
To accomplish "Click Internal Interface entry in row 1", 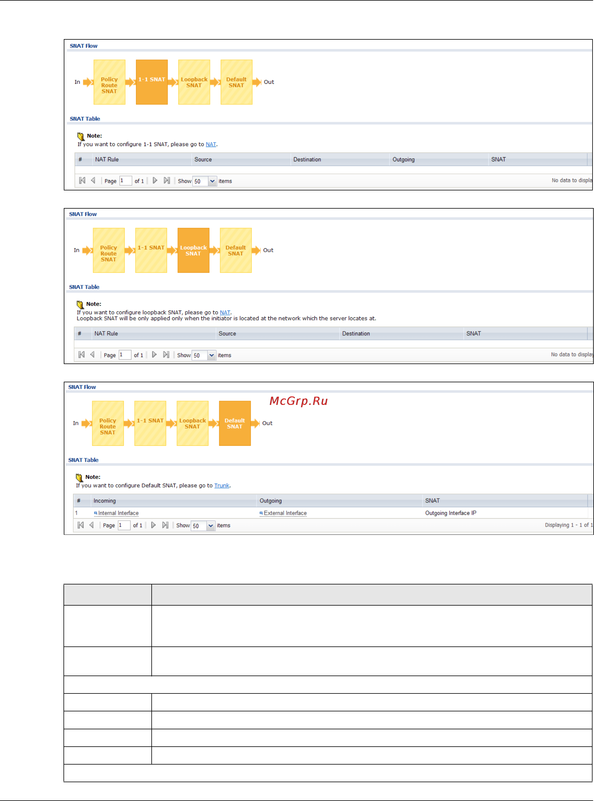I will pyautogui.click(x=116, y=513).
